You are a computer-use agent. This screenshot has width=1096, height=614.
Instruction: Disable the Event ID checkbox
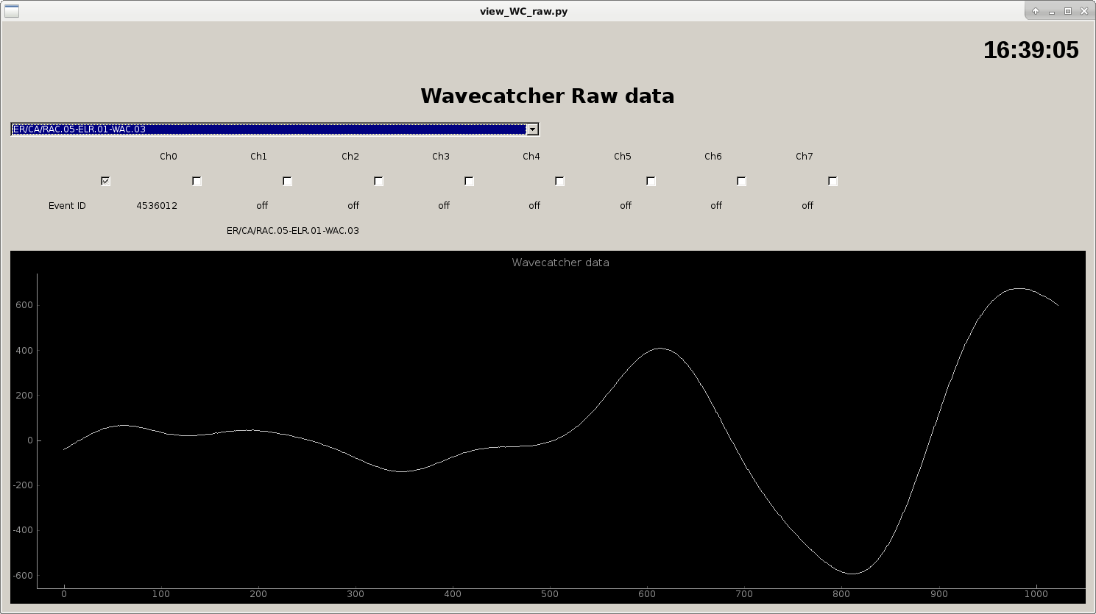pyautogui.click(x=105, y=180)
